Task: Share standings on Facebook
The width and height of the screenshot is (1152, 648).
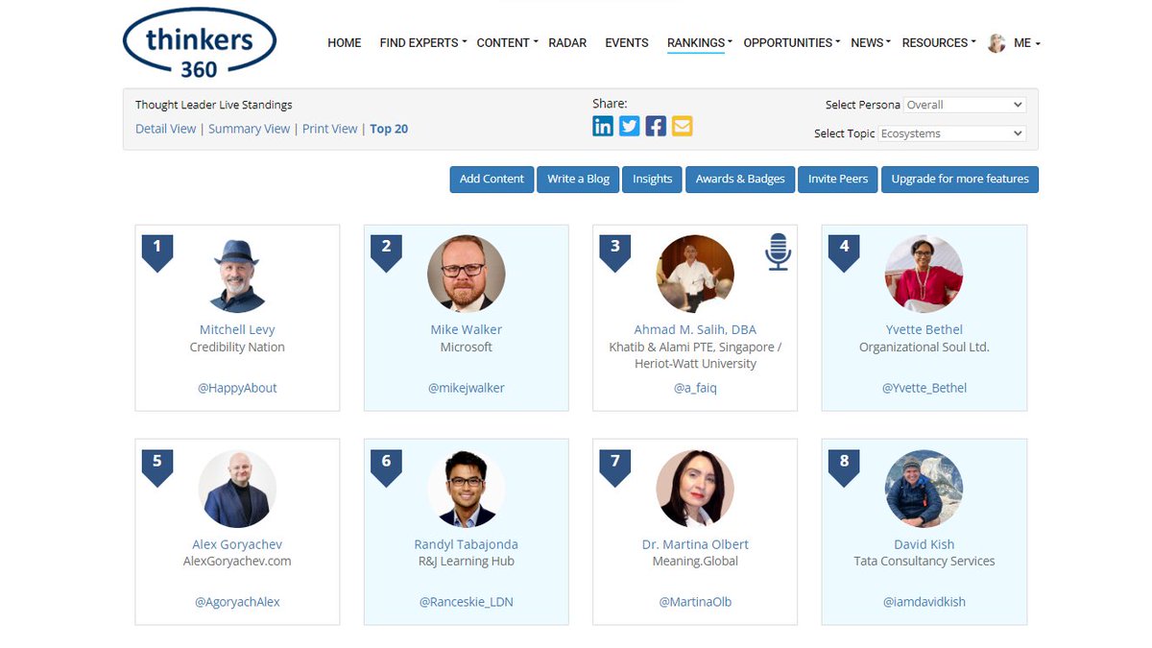Action: pos(656,126)
